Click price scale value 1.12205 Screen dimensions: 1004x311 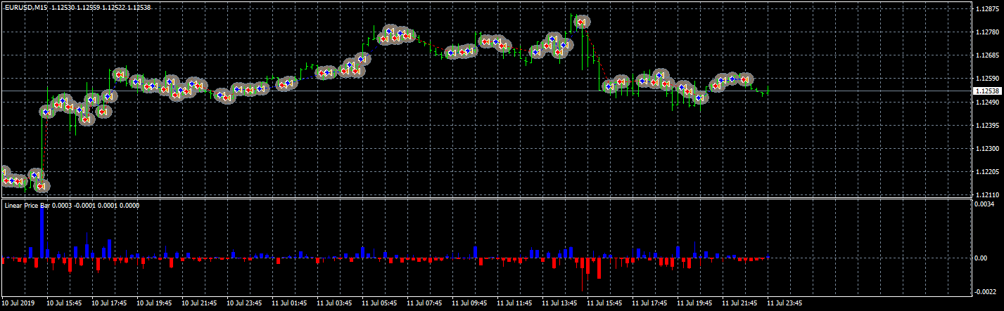986,172
